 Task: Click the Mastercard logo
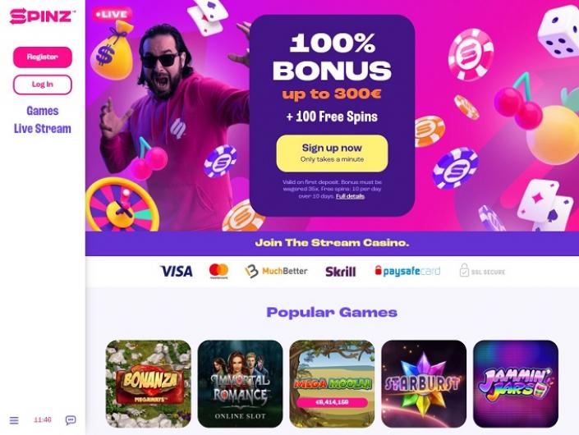pyautogui.click(x=218, y=271)
